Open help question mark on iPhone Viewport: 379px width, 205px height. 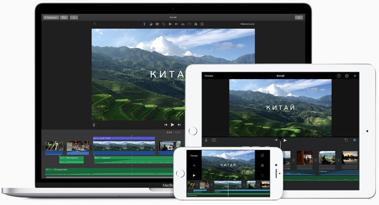[x=263, y=156]
